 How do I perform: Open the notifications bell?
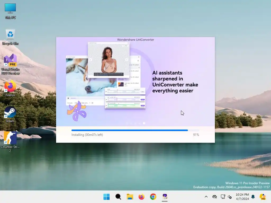(253, 197)
